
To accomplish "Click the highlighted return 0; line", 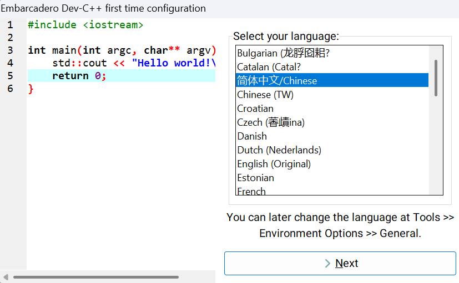I will click(122, 76).
